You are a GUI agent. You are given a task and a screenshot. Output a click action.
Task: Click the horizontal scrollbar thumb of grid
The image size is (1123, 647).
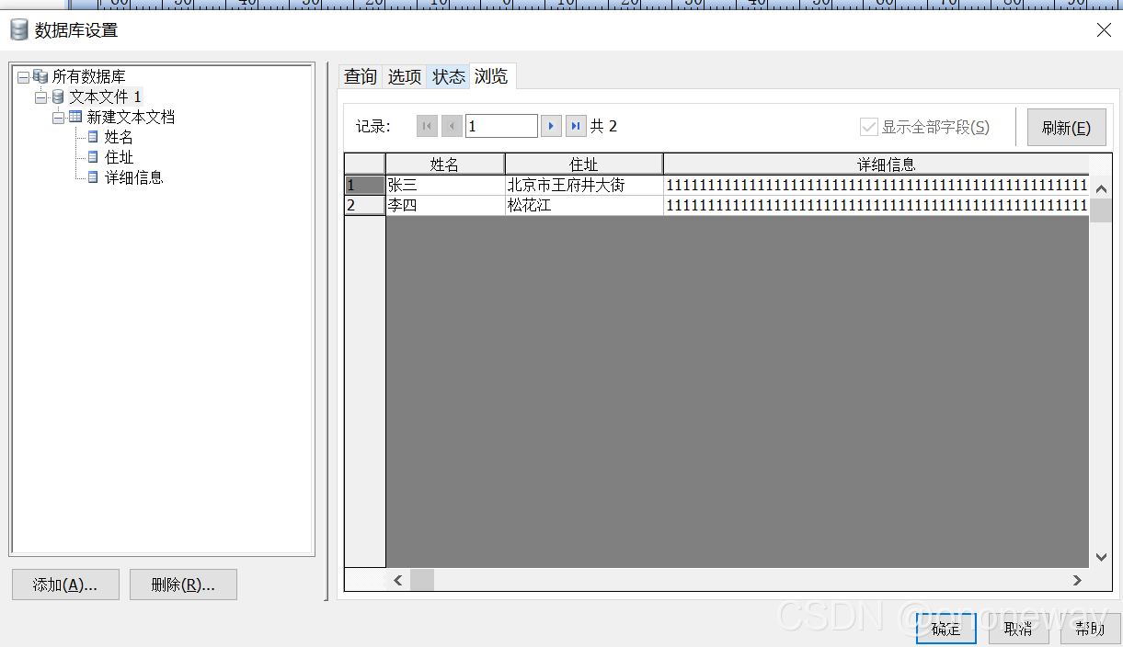422,580
